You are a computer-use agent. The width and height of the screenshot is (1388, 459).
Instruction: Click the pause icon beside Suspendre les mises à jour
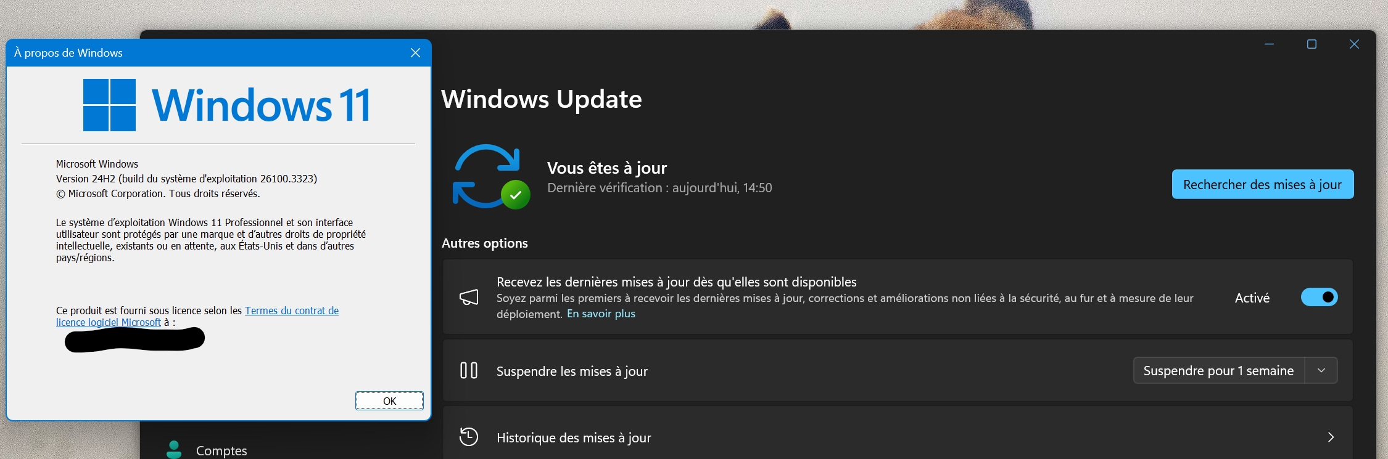coord(469,370)
